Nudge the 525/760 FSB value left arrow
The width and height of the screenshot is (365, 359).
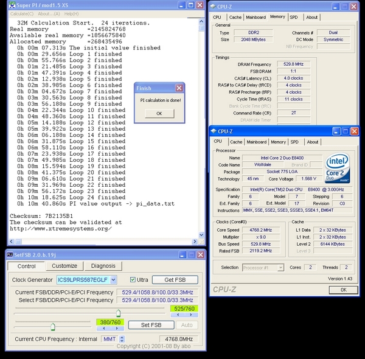pyautogui.click(x=178, y=315)
